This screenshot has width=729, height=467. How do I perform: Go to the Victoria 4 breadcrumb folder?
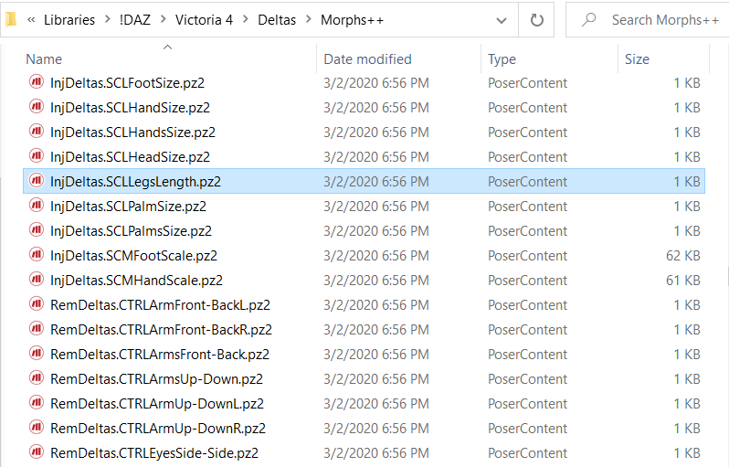(x=204, y=20)
